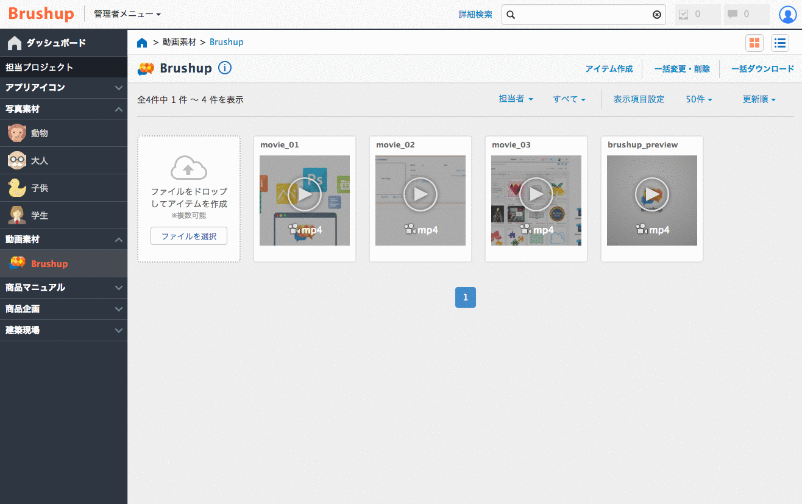This screenshot has height=504, width=802.
Task: Open the 50件 page size dropdown
Action: coord(699,99)
